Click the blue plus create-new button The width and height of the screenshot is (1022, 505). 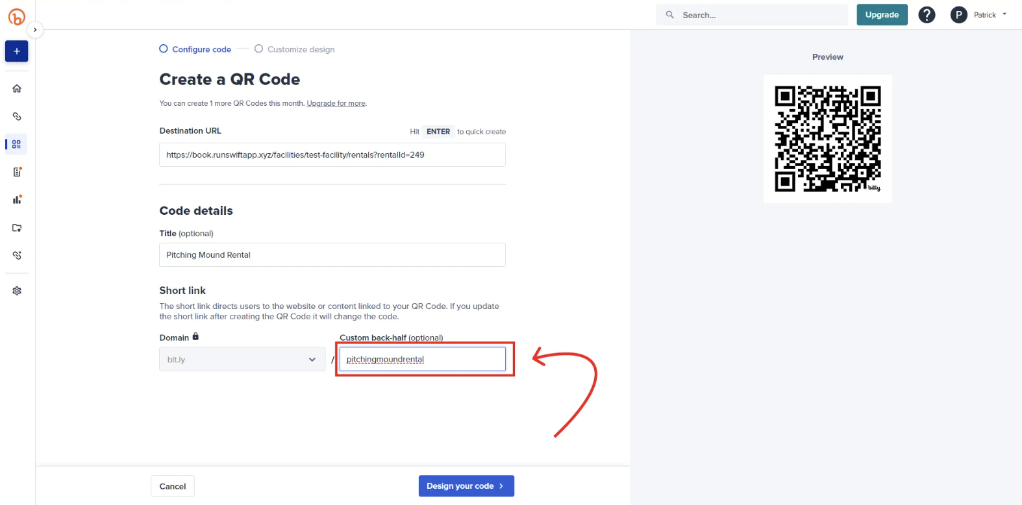pyautogui.click(x=17, y=51)
